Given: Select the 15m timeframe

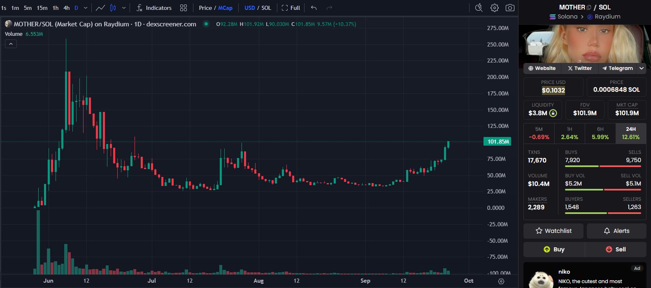Looking at the screenshot, I should pos(42,8).
